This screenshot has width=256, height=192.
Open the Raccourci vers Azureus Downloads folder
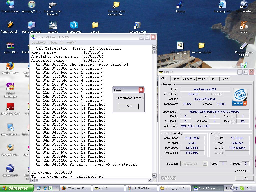(x=116, y=8)
